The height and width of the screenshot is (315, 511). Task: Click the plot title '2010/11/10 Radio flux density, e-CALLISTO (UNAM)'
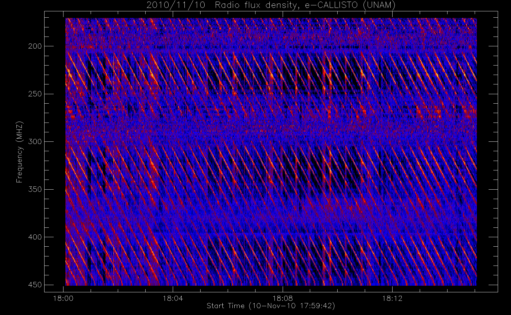pyautogui.click(x=271, y=5)
